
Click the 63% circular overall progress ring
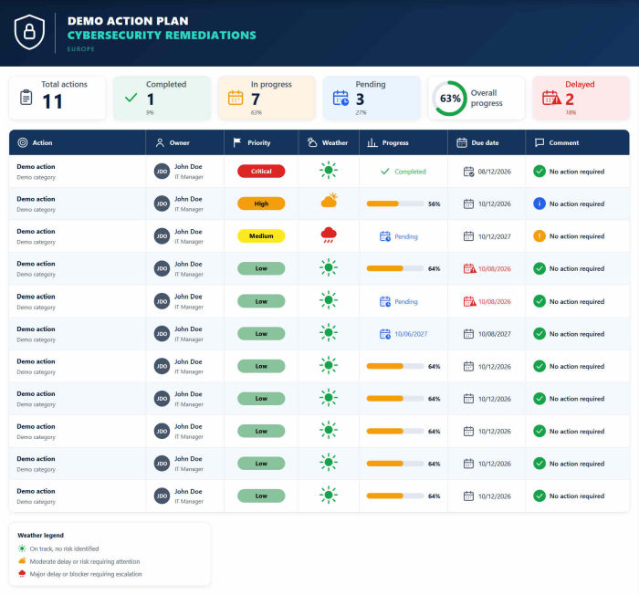pos(450,99)
